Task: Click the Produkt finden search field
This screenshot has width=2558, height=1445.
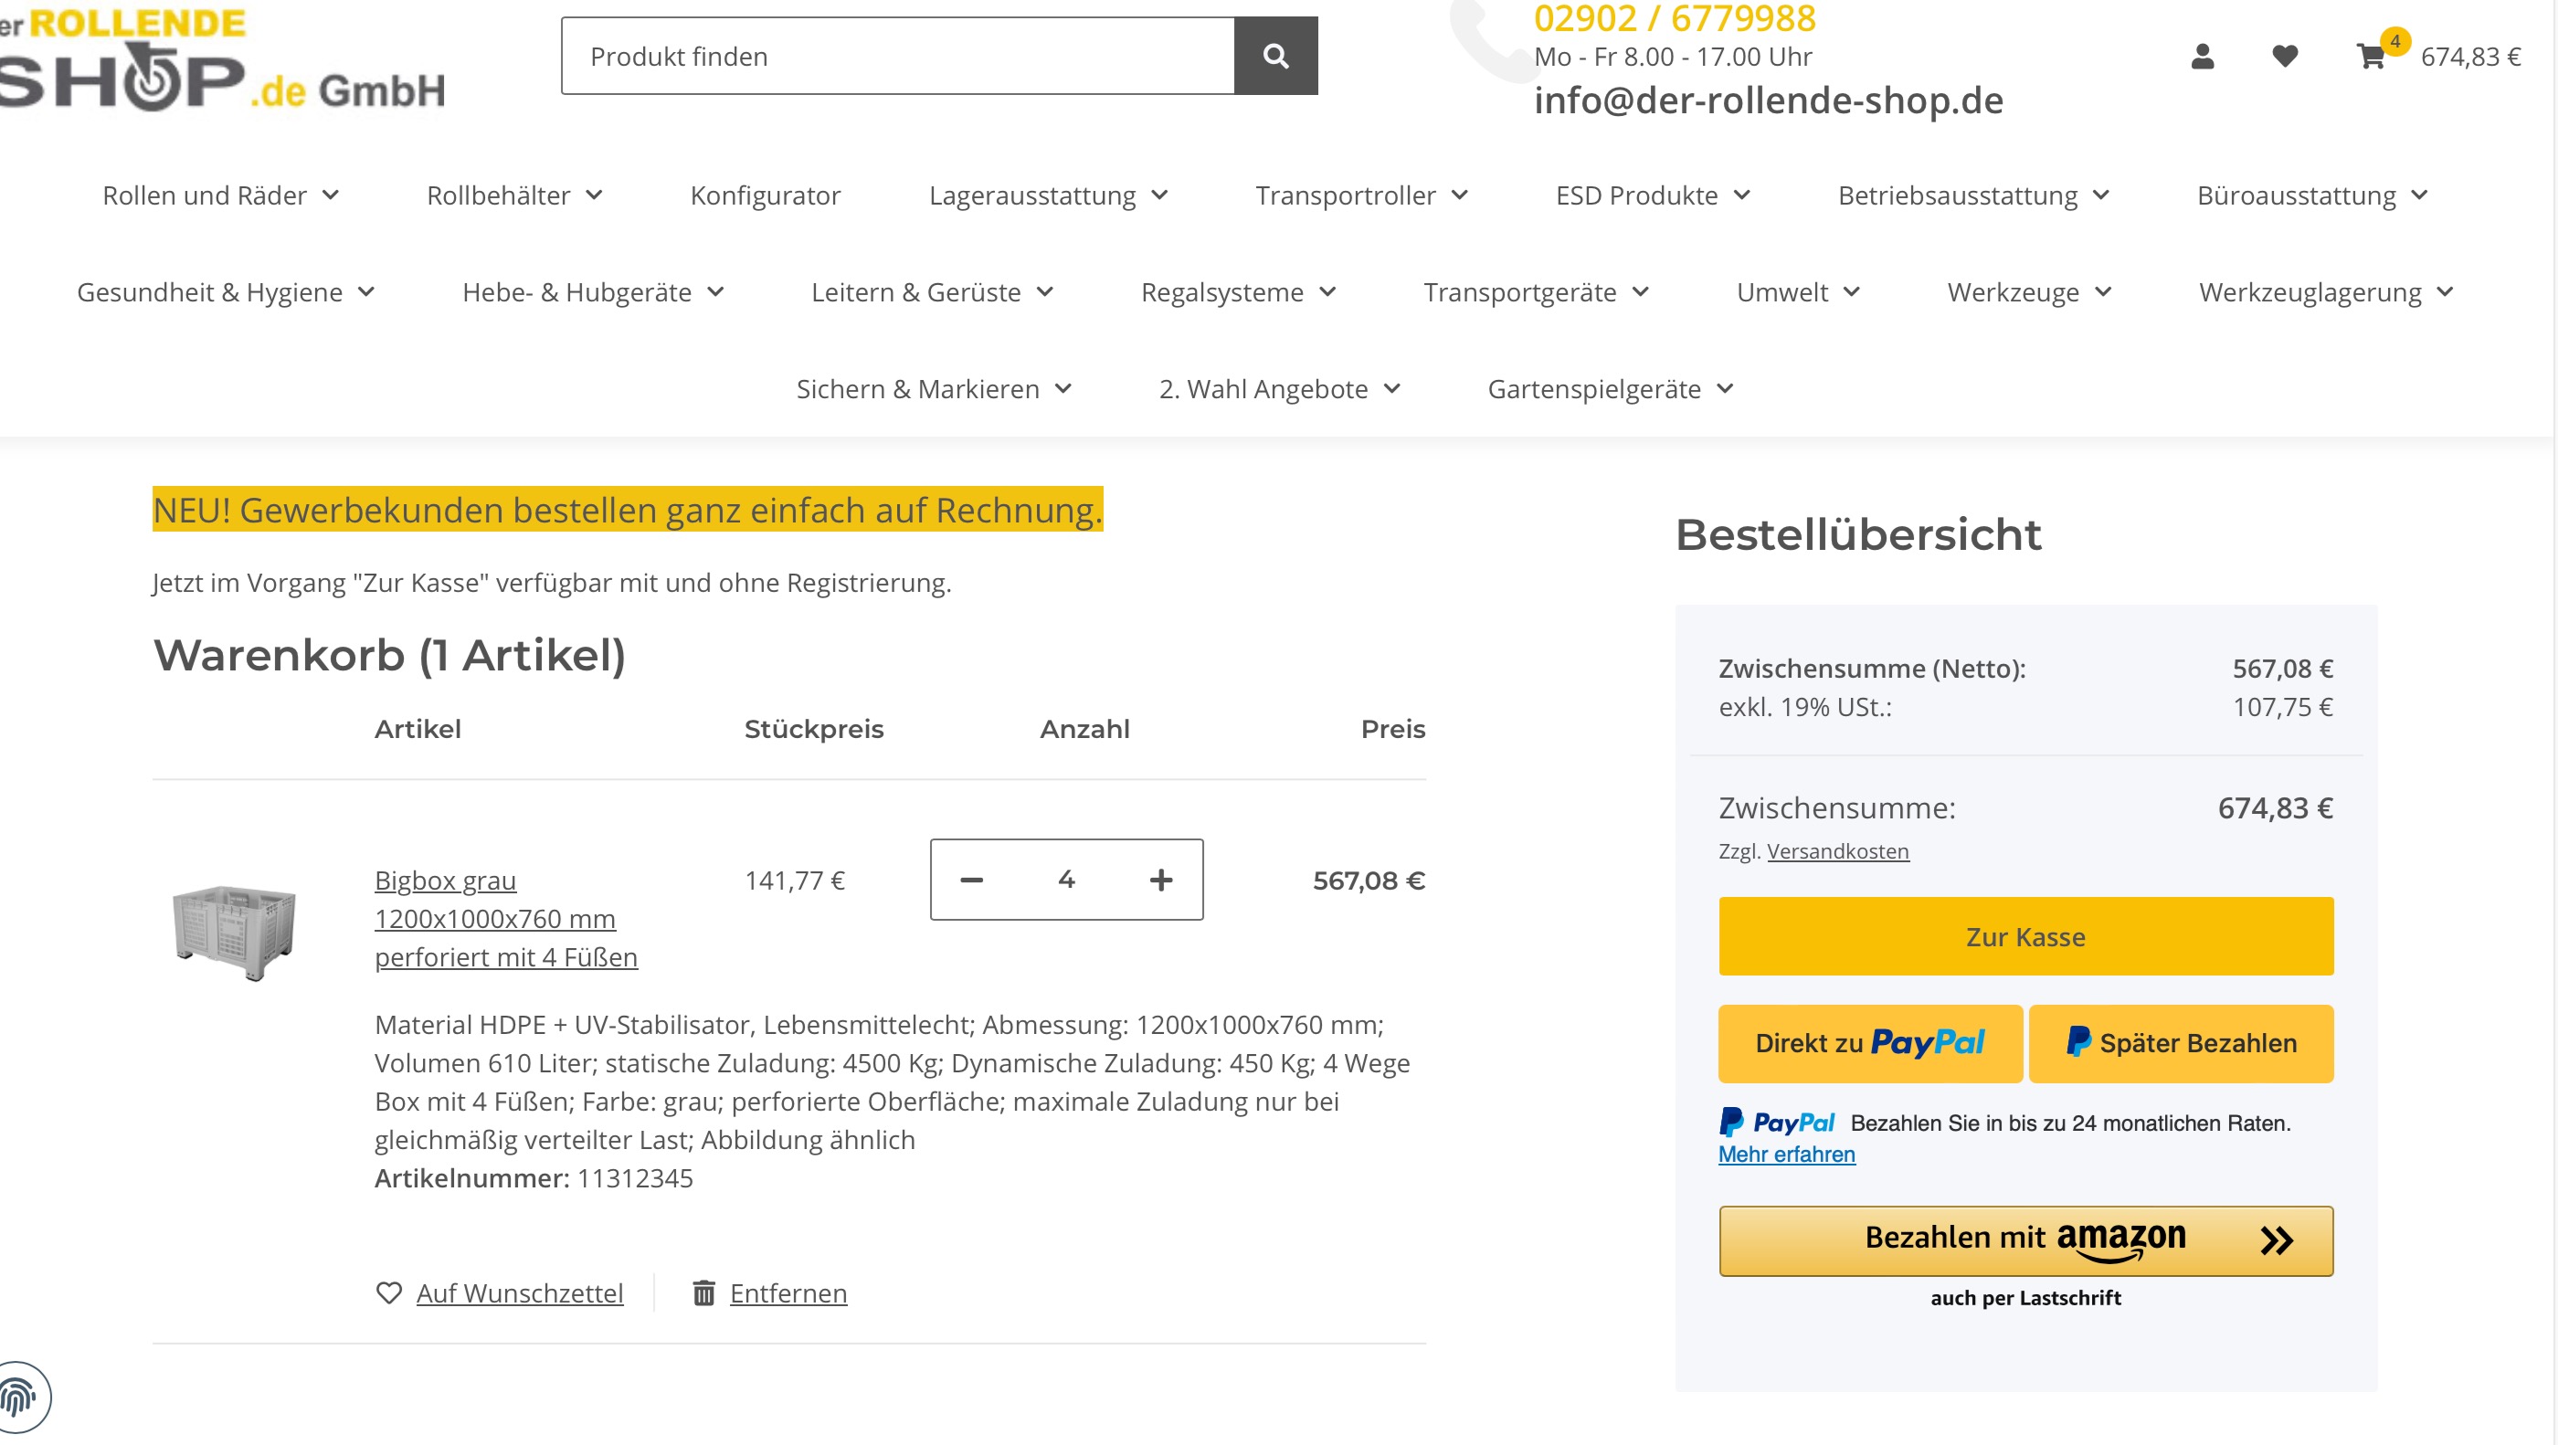Action: click(x=897, y=57)
